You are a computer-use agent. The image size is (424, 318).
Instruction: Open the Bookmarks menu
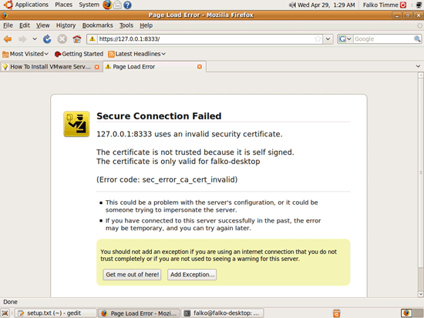point(98,25)
